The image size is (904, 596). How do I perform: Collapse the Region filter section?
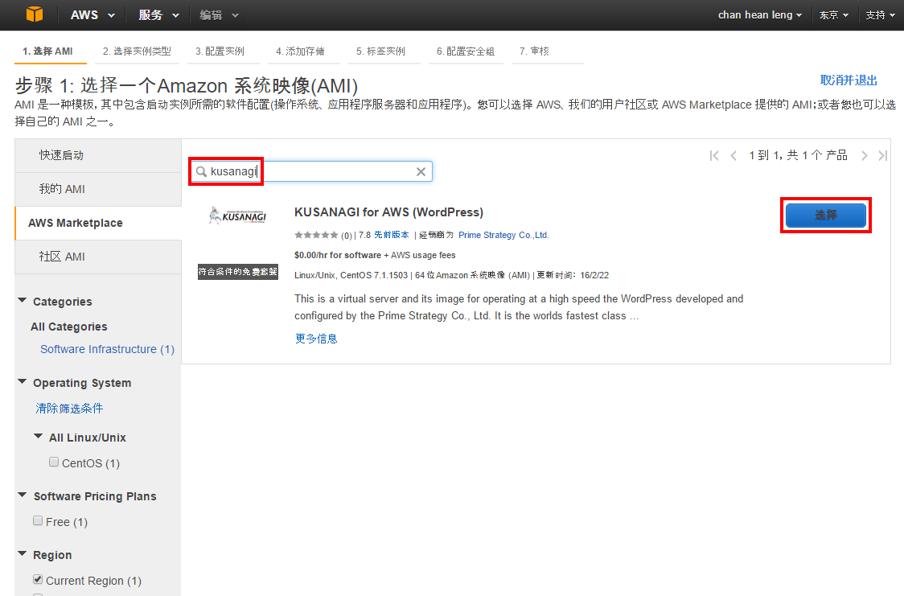pyautogui.click(x=23, y=554)
